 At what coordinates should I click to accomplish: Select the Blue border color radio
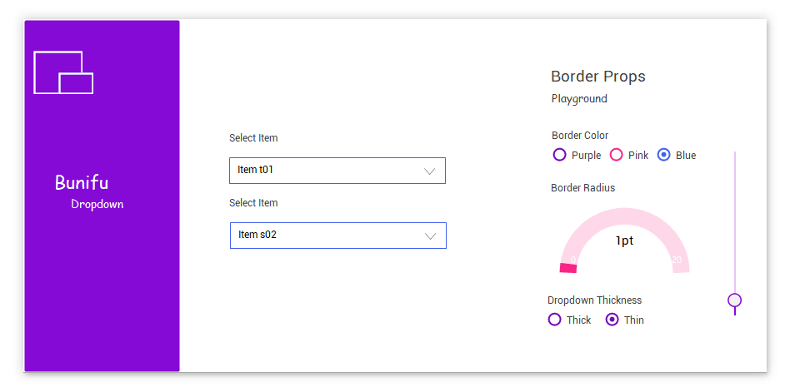click(x=664, y=155)
